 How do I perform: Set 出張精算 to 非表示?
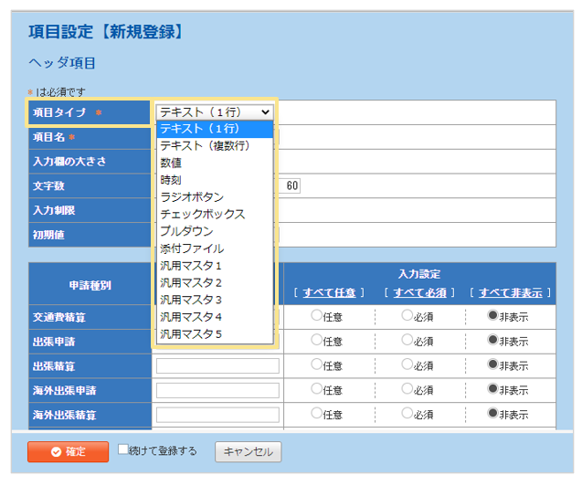492,364
